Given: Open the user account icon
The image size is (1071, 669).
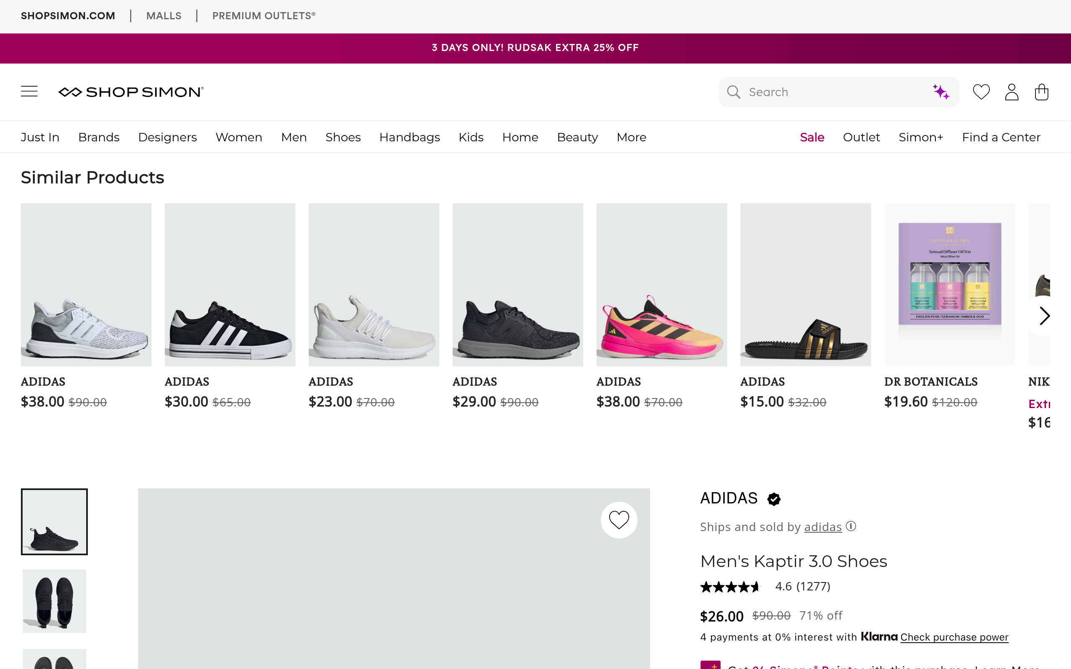Looking at the screenshot, I should click(1011, 92).
